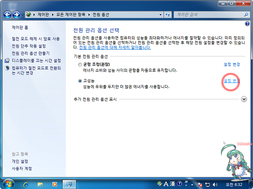
Task: Click the Forward navigation arrow button
Action: 16,15
